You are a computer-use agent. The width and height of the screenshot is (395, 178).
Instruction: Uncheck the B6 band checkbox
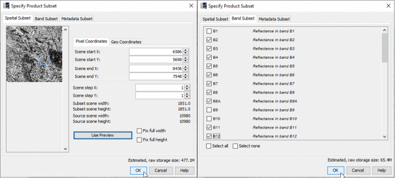[209, 75]
